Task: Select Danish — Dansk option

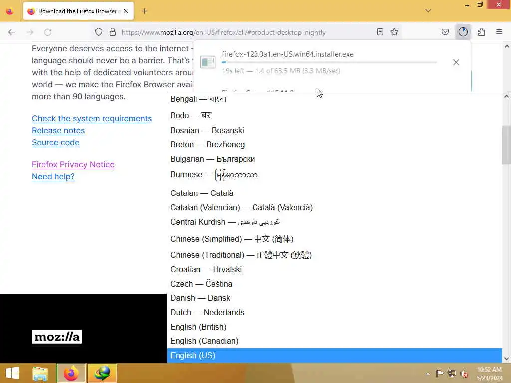Action: tap(334, 298)
